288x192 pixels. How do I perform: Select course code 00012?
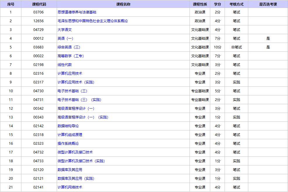tap(39, 39)
